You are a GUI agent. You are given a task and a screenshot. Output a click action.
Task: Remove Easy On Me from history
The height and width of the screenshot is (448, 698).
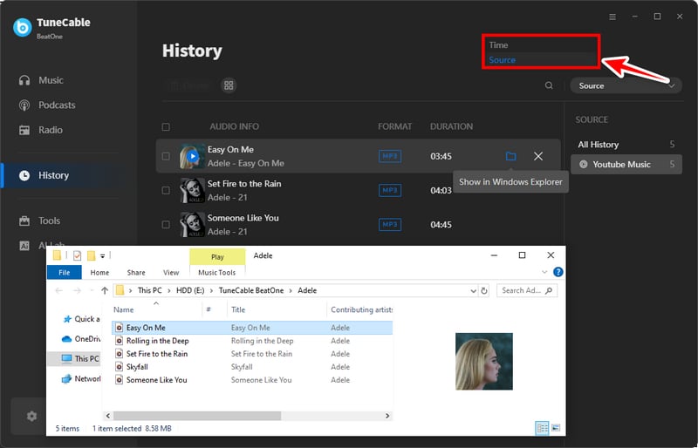click(x=538, y=156)
